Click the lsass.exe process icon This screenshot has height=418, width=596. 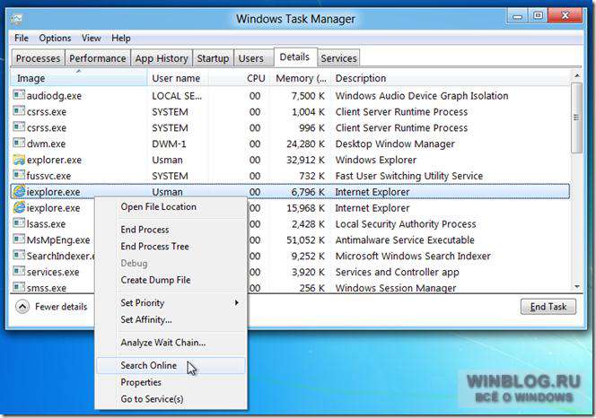click(x=19, y=223)
